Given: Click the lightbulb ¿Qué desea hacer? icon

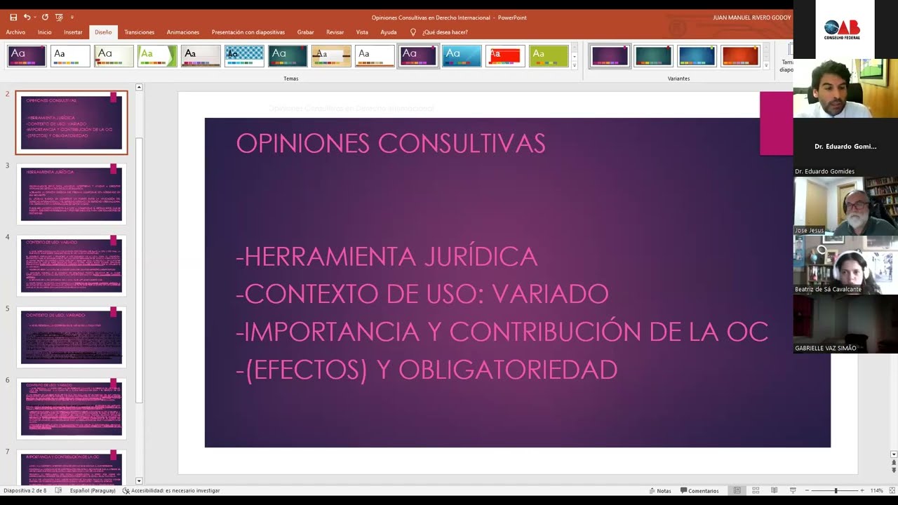Looking at the screenshot, I should (x=413, y=32).
